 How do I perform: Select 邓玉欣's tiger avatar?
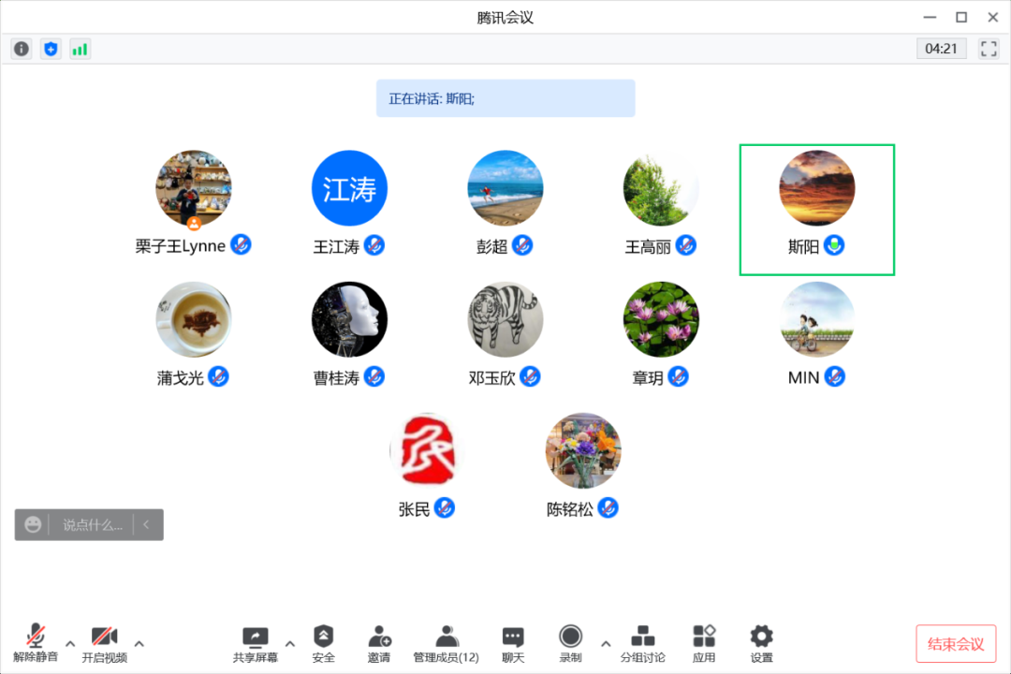[x=505, y=319]
